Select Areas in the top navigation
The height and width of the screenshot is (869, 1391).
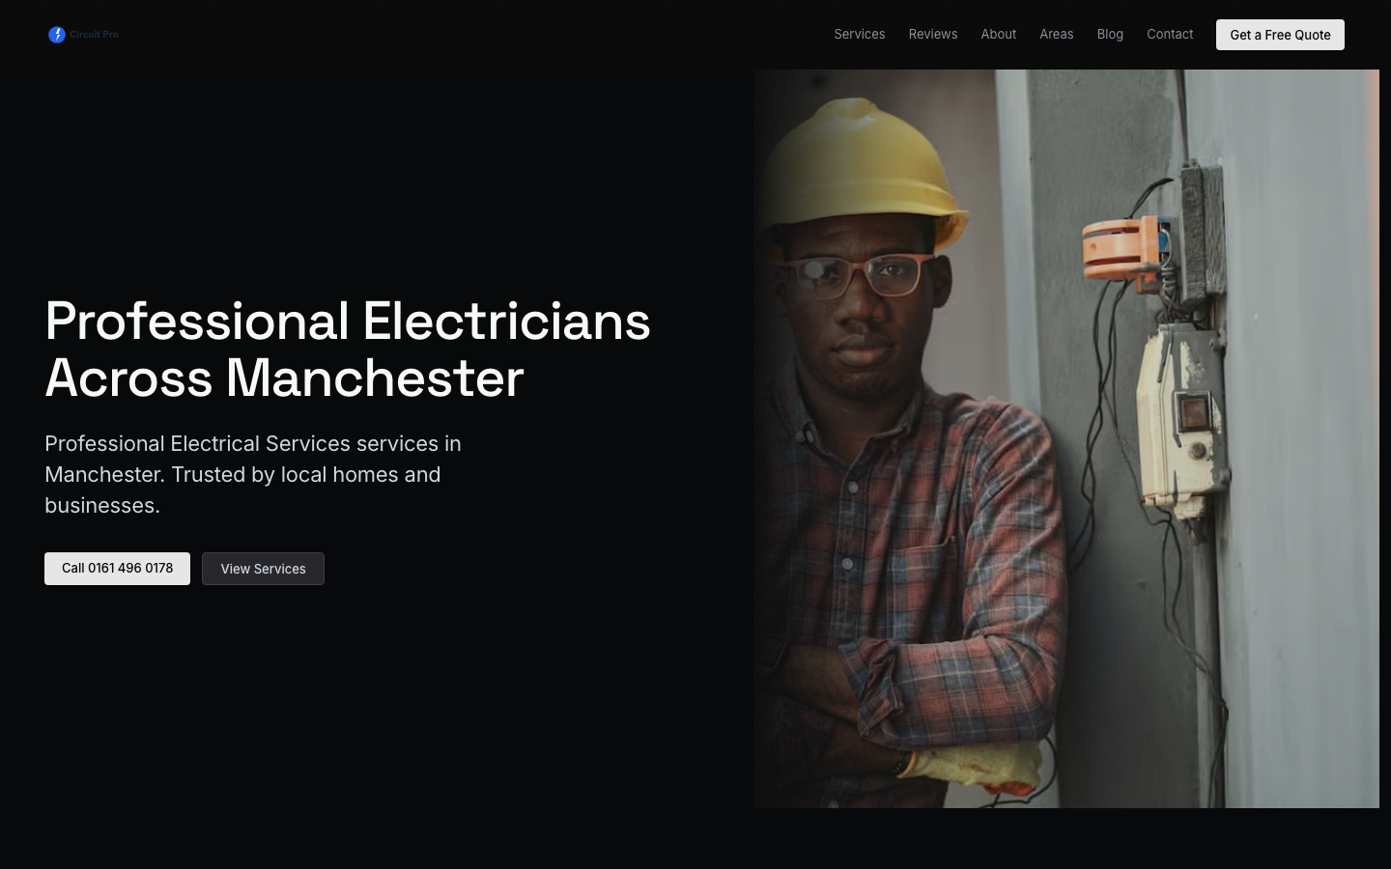[1057, 34]
